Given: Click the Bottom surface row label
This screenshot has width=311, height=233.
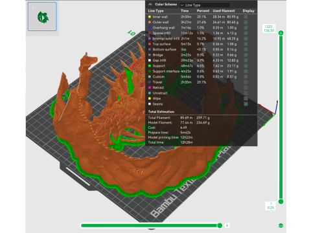Looking at the screenshot, I should point(165,49).
